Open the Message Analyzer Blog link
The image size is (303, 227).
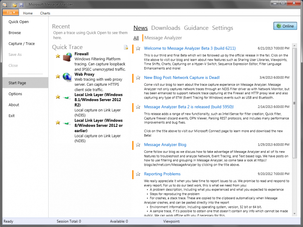pyautogui.click(x=165, y=145)
